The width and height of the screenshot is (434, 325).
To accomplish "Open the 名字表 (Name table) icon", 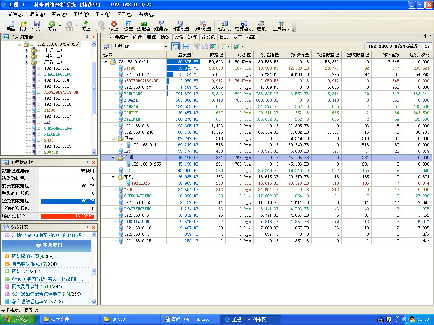I will [x=225, y=26].
